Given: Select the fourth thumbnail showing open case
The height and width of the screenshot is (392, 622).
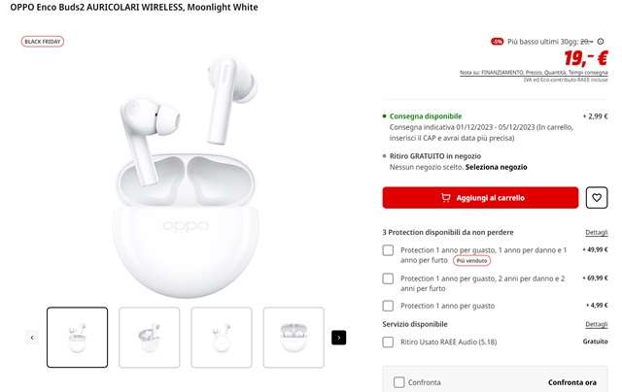Looking at the screenshot, I should 294,338.
